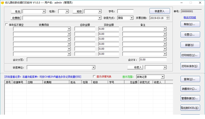Click the 快速录入 button
The width and height of the screenshot is (205, 119).
(160, 11)
